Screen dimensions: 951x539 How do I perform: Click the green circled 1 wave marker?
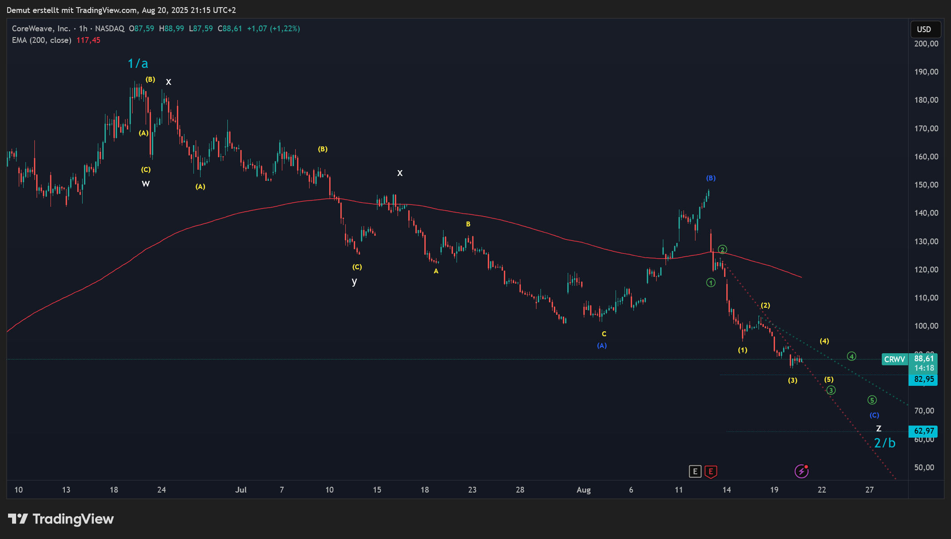(711, 283)
